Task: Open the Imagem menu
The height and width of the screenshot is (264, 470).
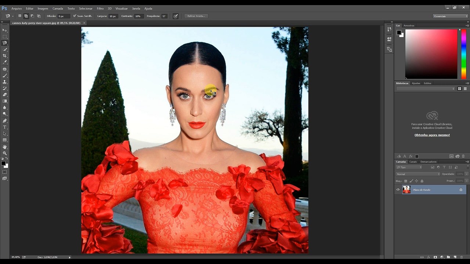Action: point(43,8)
